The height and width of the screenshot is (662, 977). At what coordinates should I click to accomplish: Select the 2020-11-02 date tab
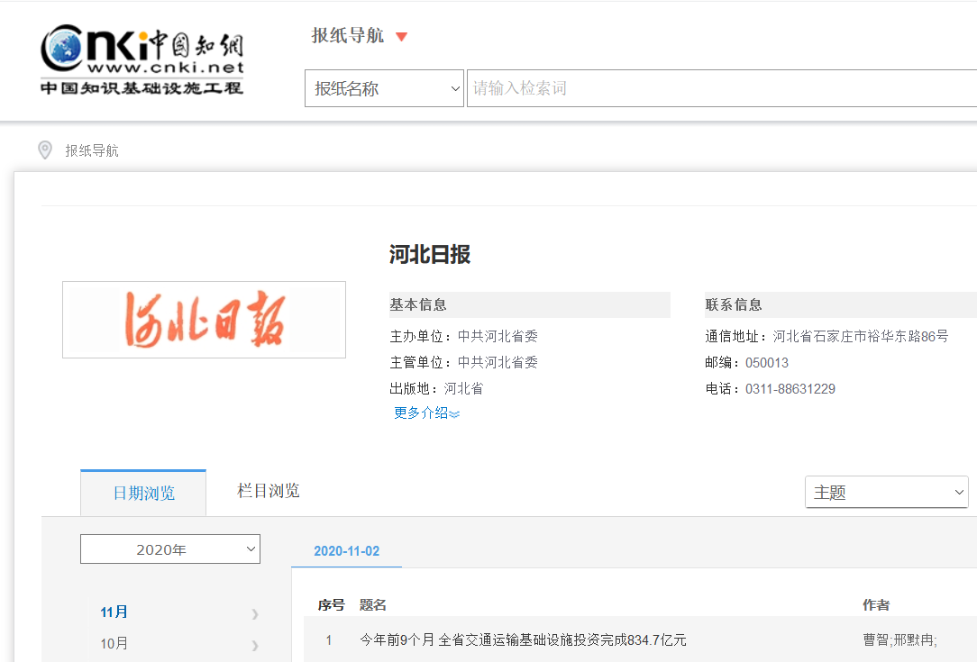(346, 551)
